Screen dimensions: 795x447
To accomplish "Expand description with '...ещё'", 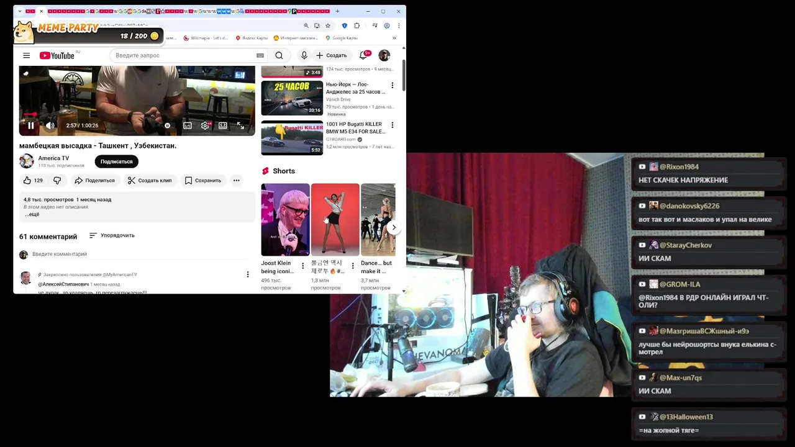I will [32, 214].
